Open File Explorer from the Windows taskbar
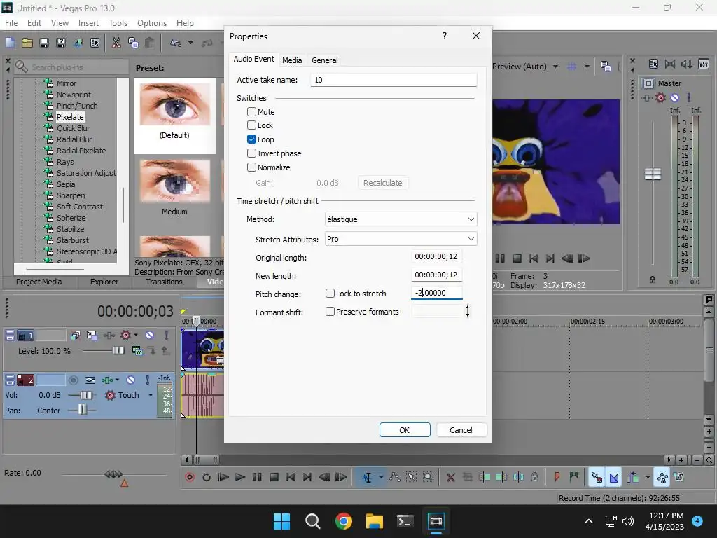717x538 pixels. [374, 521]
